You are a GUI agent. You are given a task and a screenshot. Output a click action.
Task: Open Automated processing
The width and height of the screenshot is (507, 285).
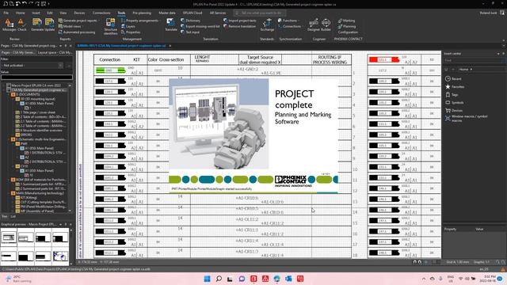pyautogui.click(x=77, y=32)
